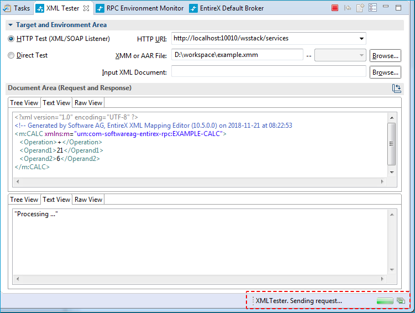This screenshot has height=313, width=415.
Task: Click the request vertical scrollbar thumb
Action: [392, 144]
